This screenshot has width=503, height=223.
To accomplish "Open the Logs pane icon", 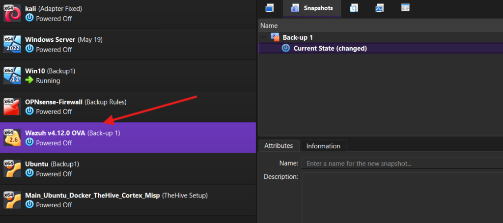I will (x=354, y=8).
